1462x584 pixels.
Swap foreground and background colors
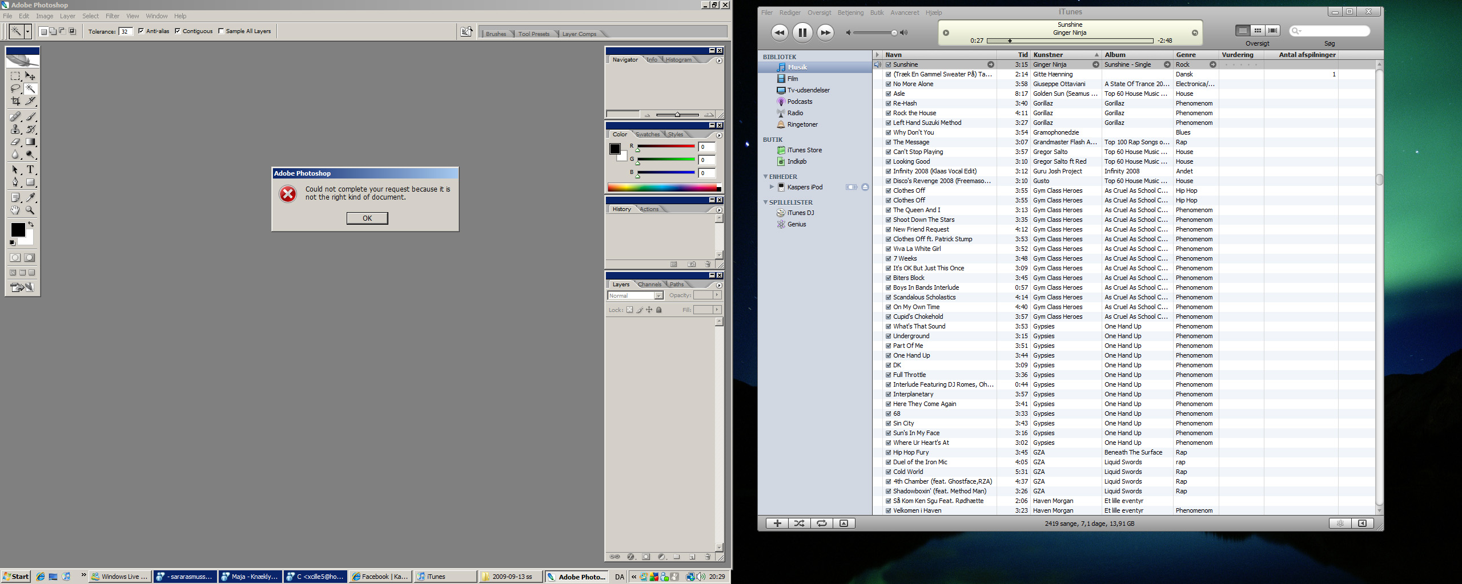coord(31,224)
